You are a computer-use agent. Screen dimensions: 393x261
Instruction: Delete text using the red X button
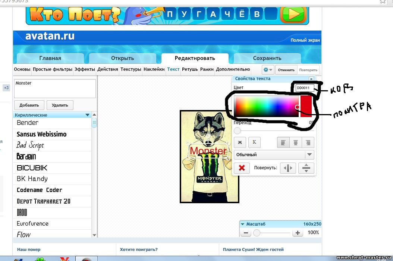click(x=242, y=168)
